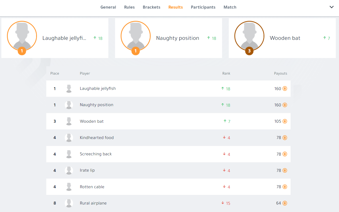The image size is (339, 212).
Task: Click red down arrow in Rural airplane row
Action: 223,203
